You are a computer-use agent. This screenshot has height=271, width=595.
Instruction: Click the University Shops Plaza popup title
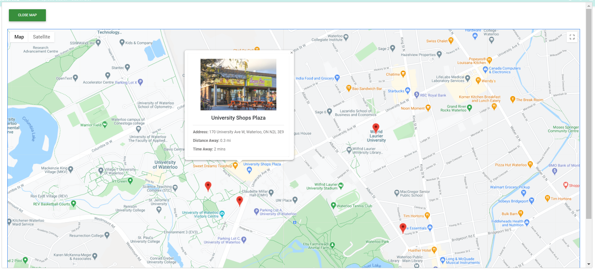(238, 118)
